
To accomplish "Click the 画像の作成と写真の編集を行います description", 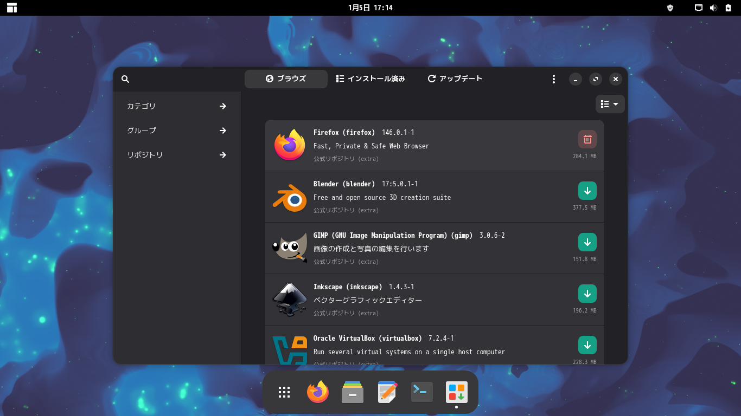I will (371, 249).
